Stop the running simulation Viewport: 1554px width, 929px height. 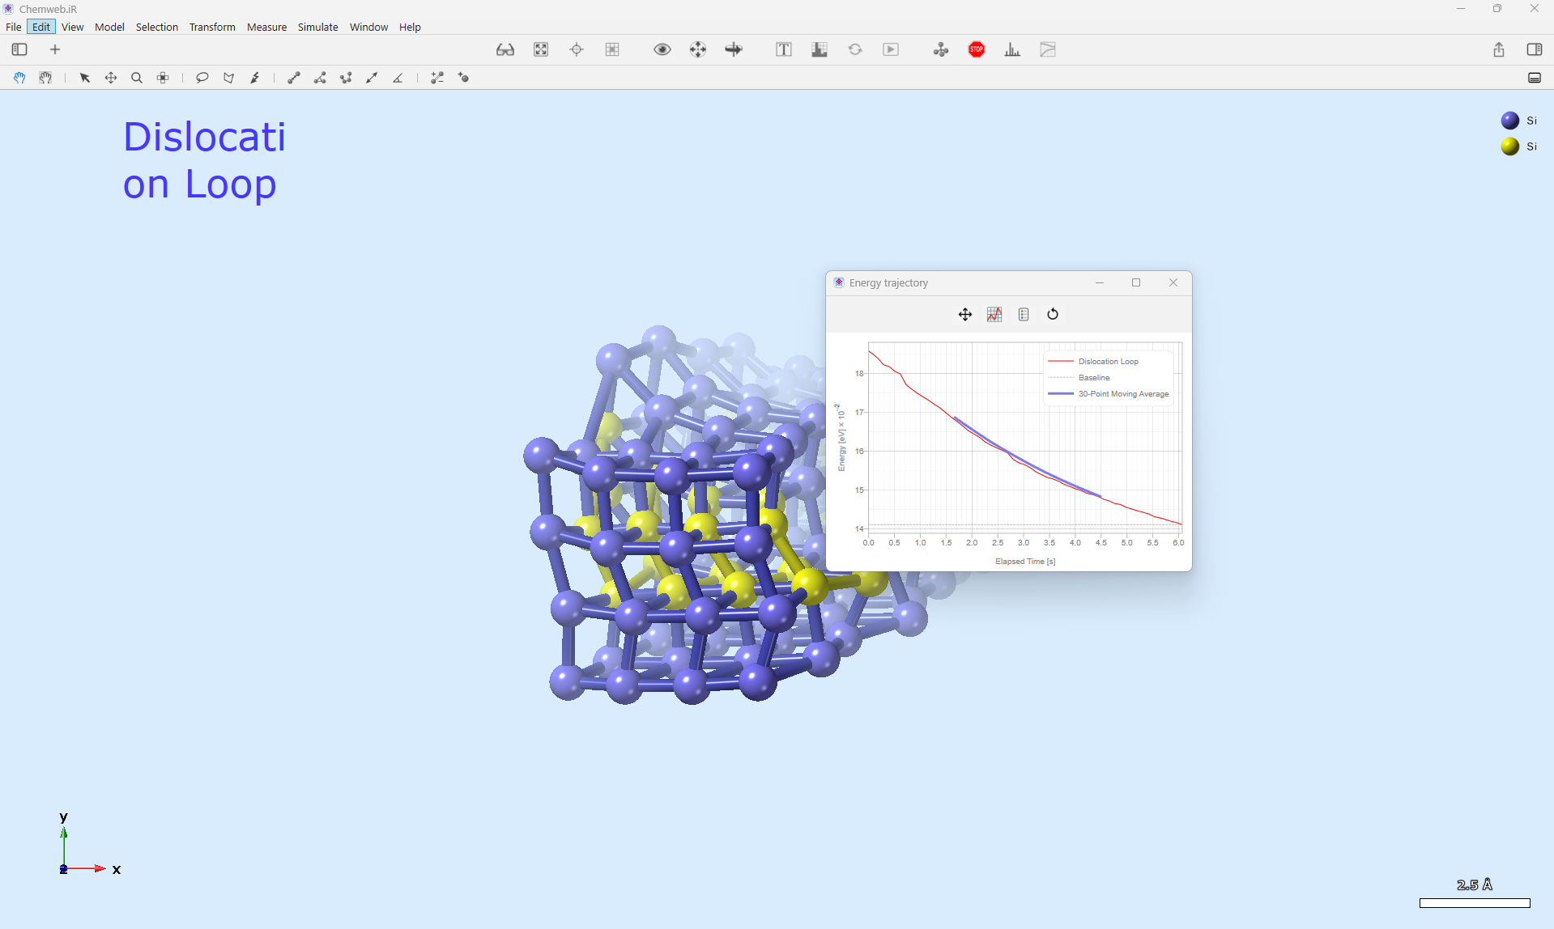tap(977, 49)
